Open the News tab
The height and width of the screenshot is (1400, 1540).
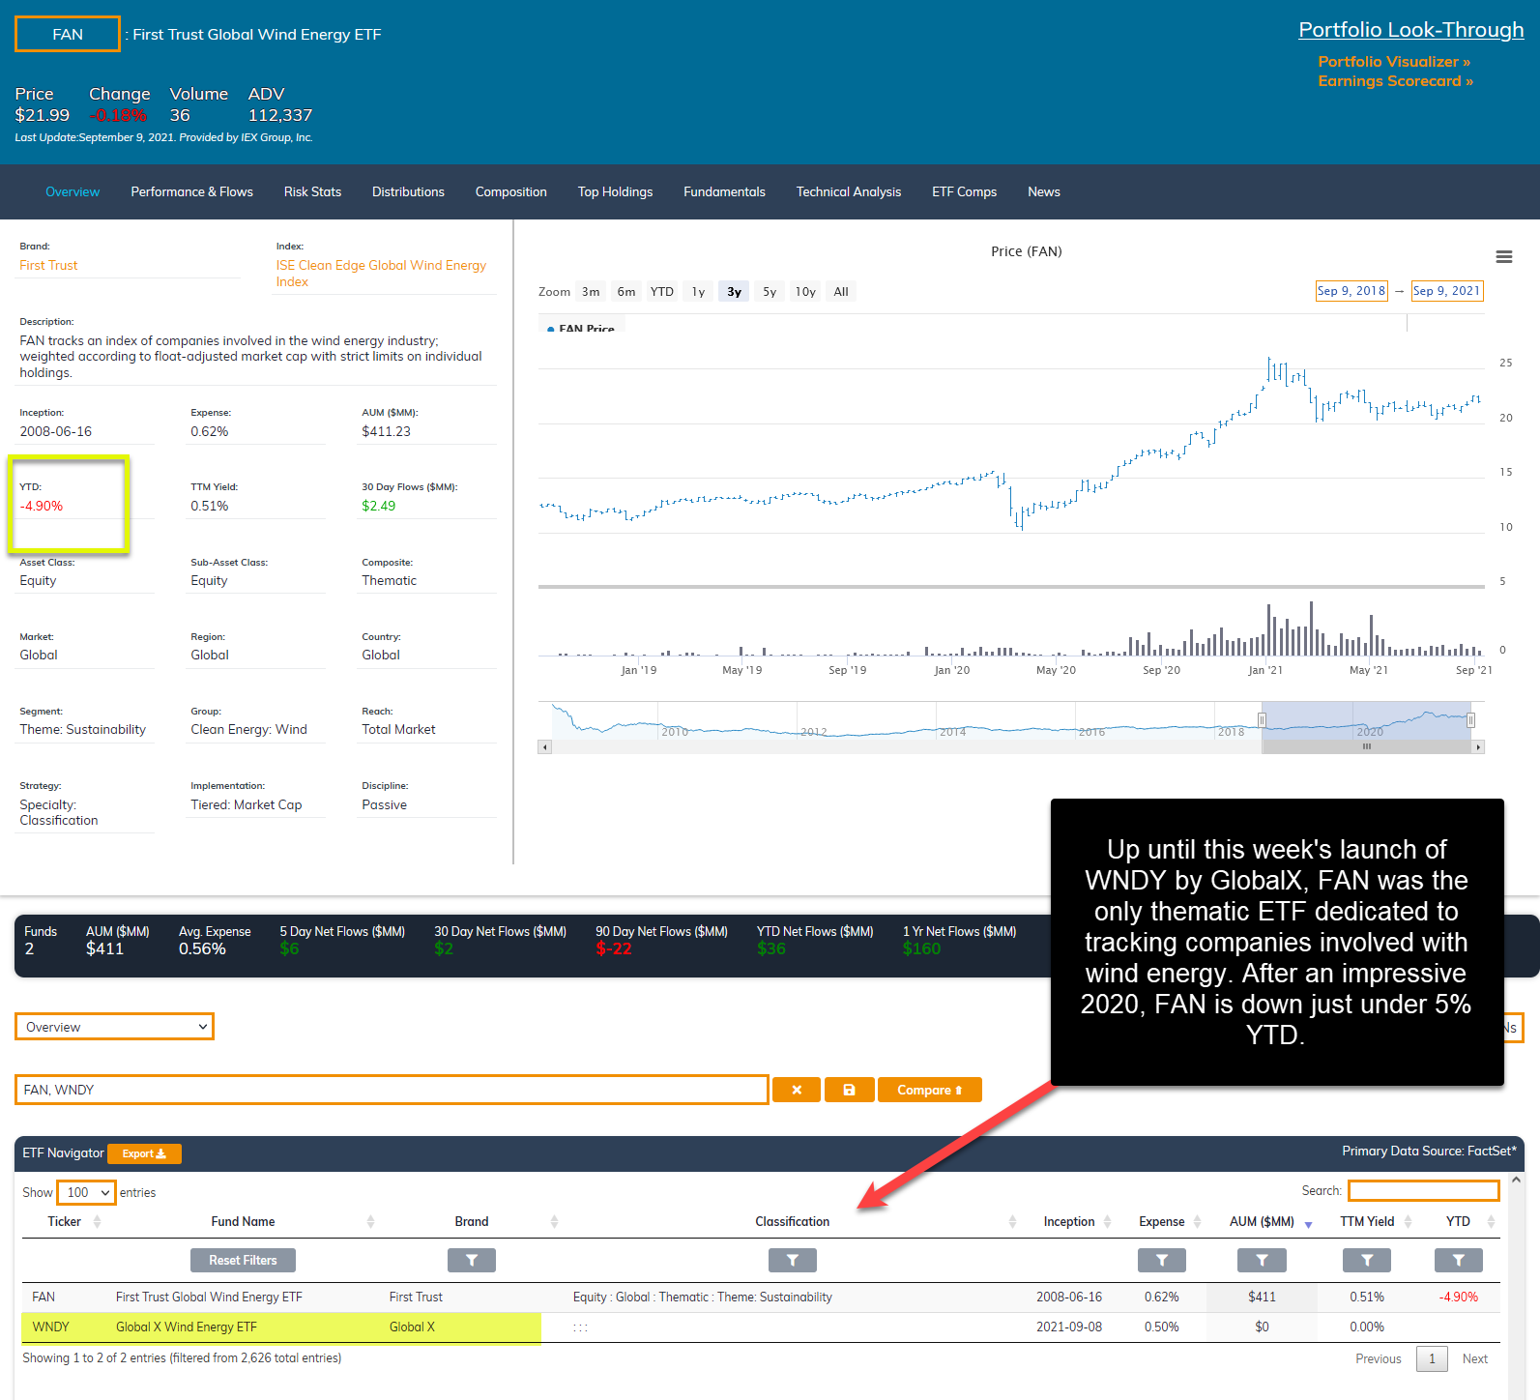(1043, 191)
